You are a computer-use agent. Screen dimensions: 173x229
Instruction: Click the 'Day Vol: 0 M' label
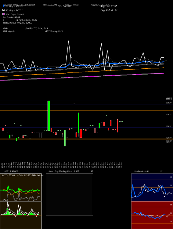tap(109, 10)
